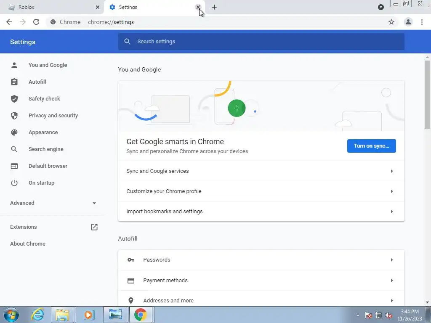Image resolution: width=431 pixels, height=323 pixels.
Task: Open the Chrome three-dot menu
Action: (422, 22)
